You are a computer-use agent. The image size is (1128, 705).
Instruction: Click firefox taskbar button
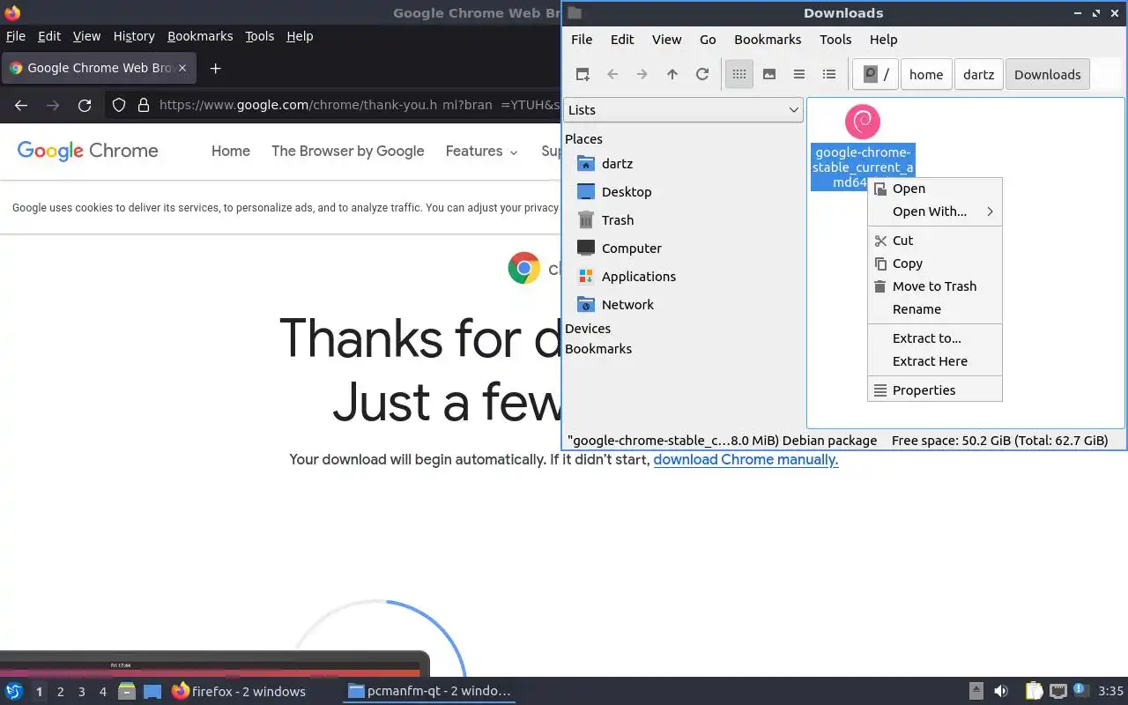(238, 691)
